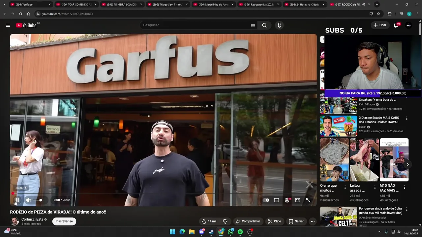The height and width of the screenshot is (237, 422).
Task: Open options for the HAWAII video
Action: (x=407, y=118)
